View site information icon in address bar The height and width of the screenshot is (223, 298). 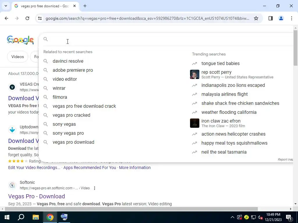click(x=40, y=18)
